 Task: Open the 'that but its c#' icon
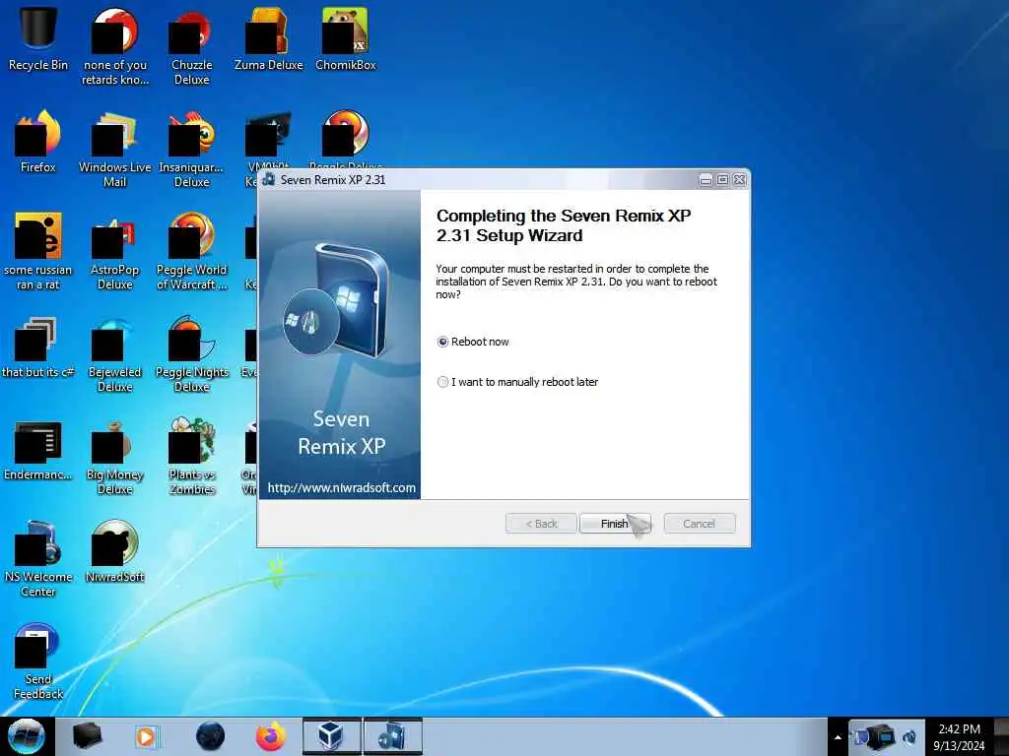(x=38, y=346)
